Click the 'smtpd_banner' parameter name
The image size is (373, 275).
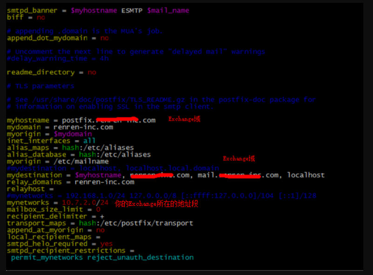pos(32,11)
